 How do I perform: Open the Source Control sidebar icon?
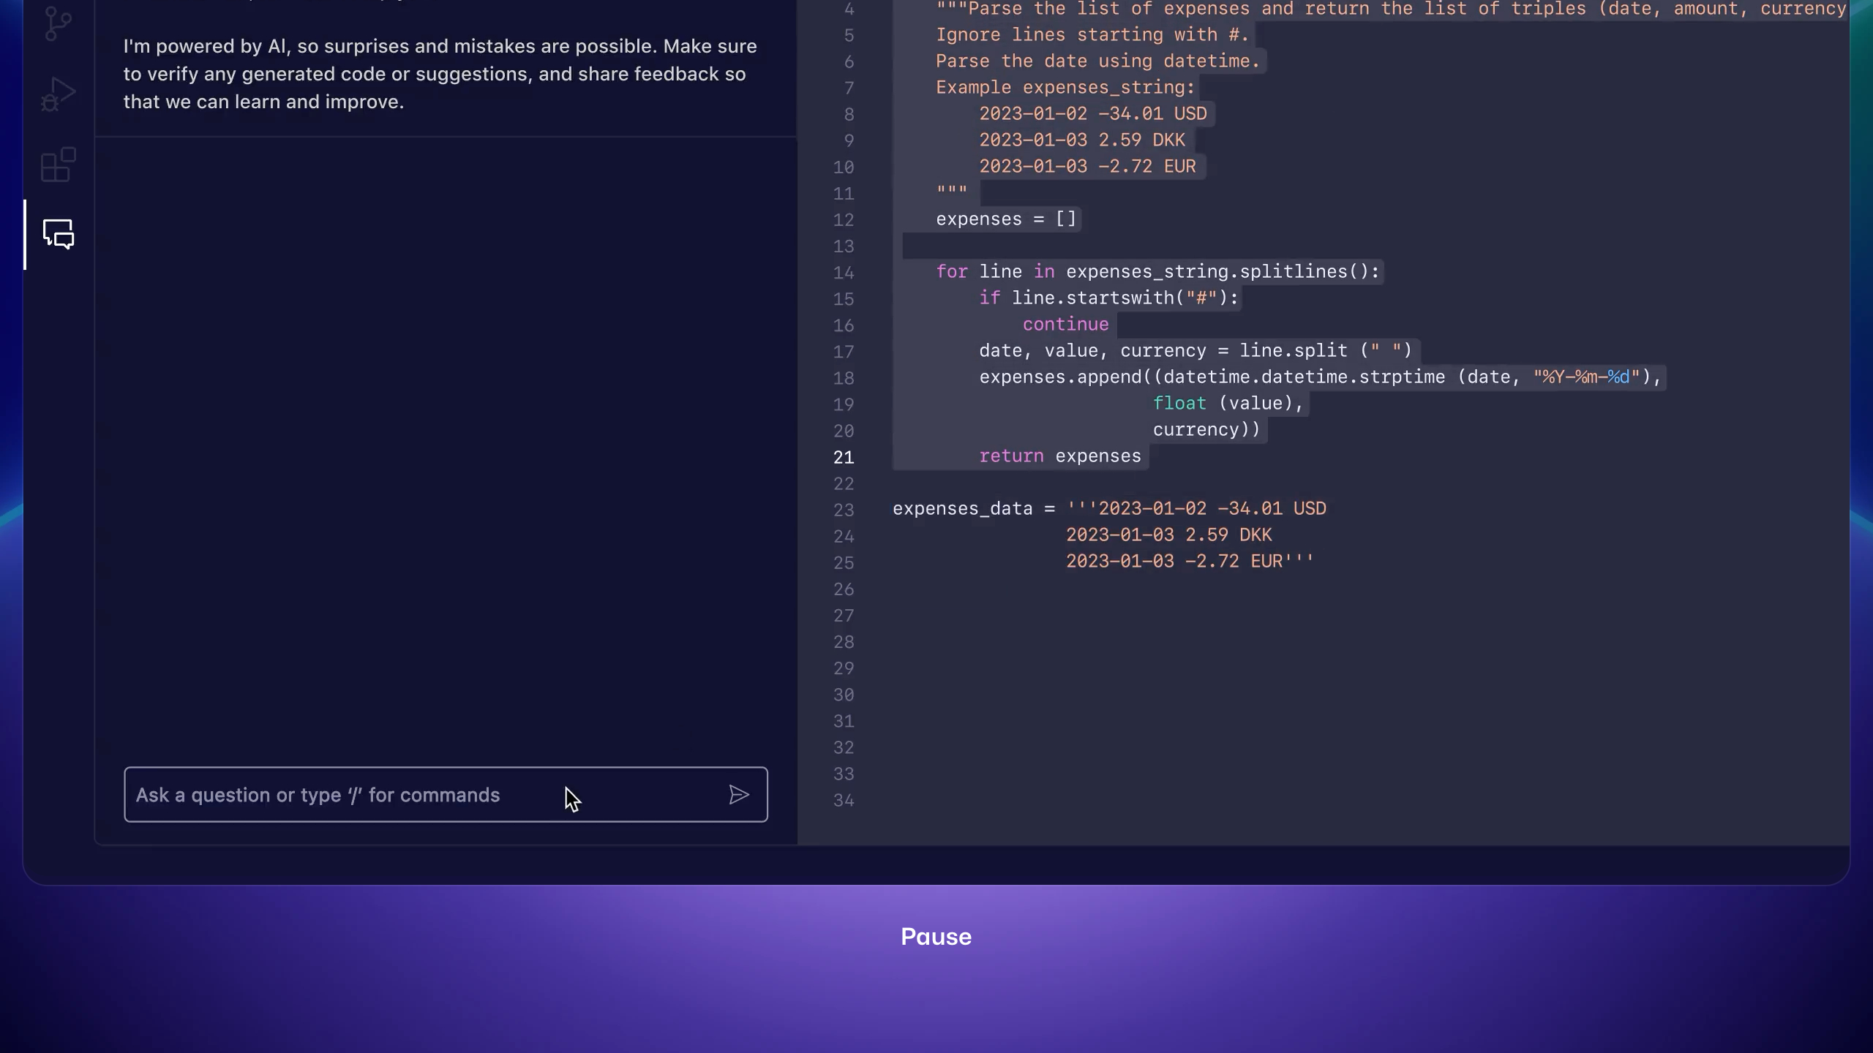[58, 24]
